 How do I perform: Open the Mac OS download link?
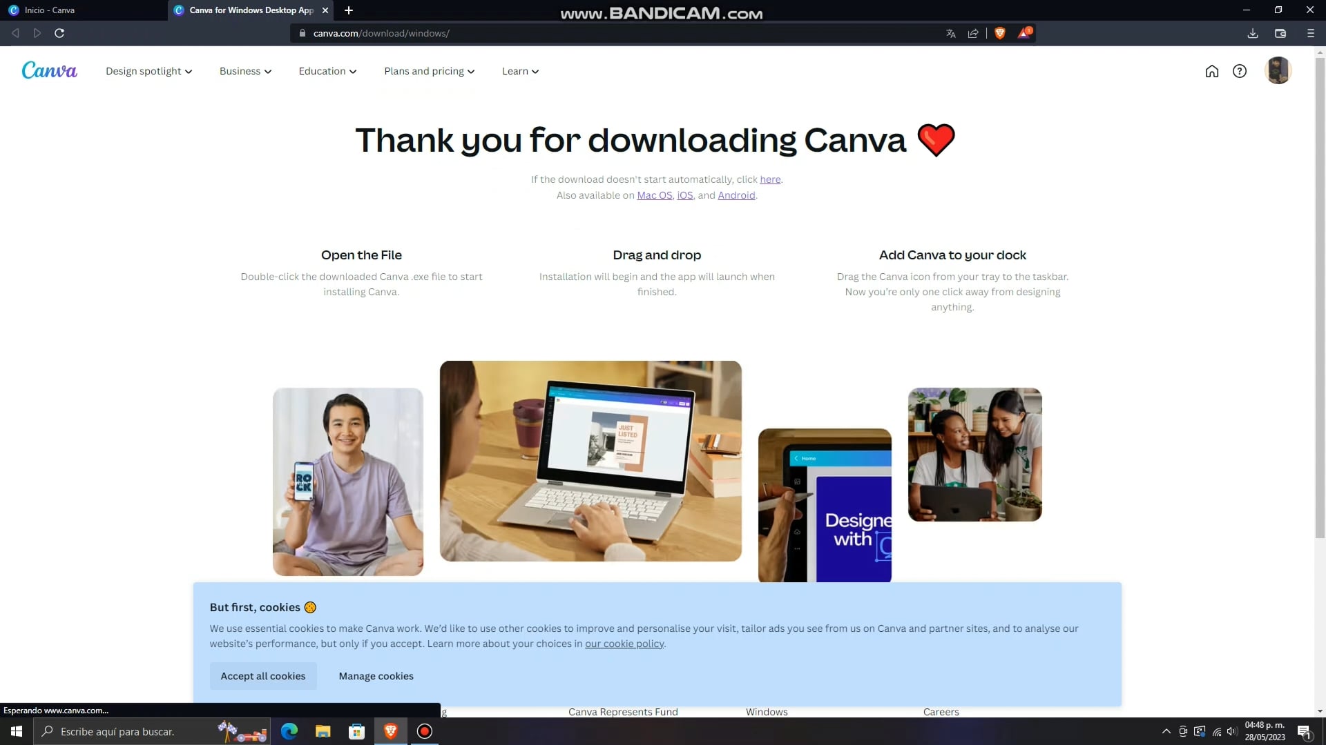coord(653,195)
